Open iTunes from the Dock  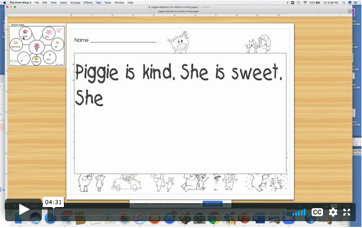coord(140,218)
